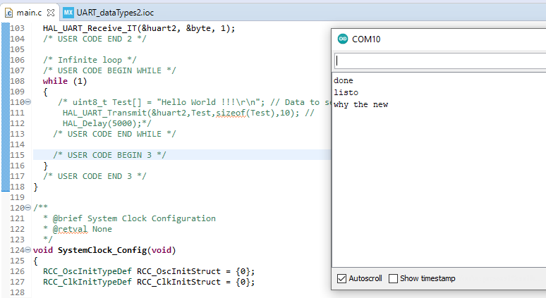This screenshot has width=546, height=298.
Task: Enable the Show timestamp checkbox
Action: pyautogui.click(x=394, y=278)
